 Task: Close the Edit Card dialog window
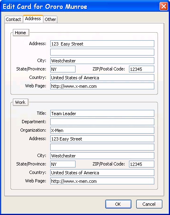coord(164,6)
